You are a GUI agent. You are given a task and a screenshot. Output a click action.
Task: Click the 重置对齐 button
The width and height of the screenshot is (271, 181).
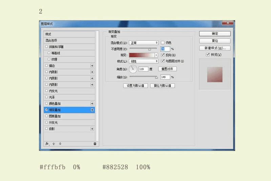(x=167, y=69)
